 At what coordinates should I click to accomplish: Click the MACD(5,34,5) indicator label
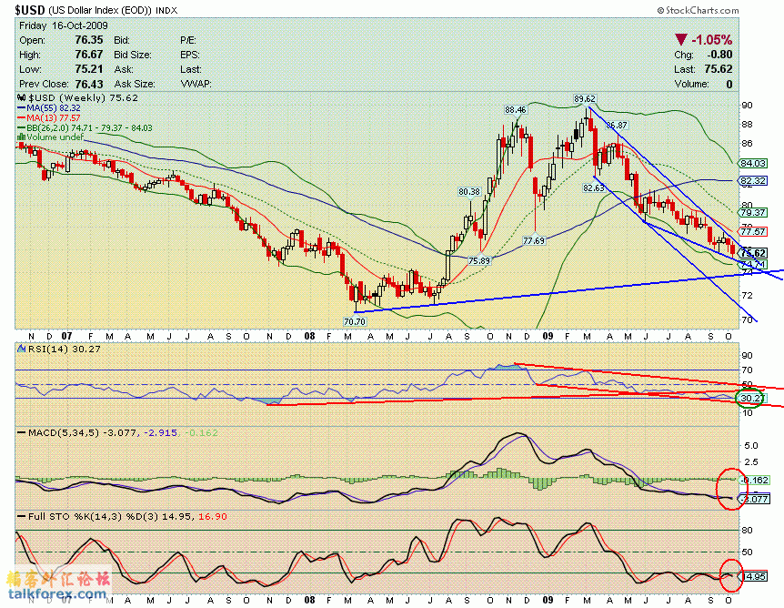tap(64, 432)
